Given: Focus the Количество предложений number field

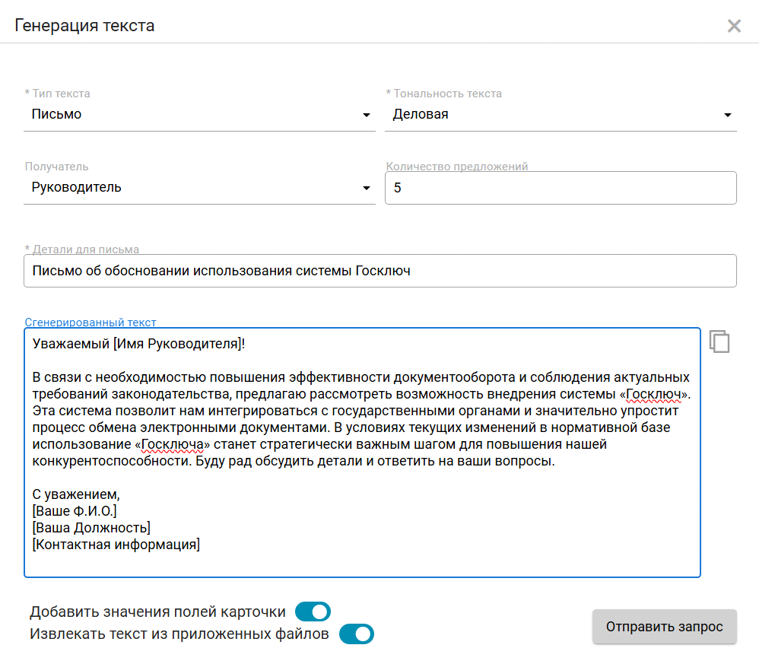Looking at the screenshot, I should click(x=560, y=188).
